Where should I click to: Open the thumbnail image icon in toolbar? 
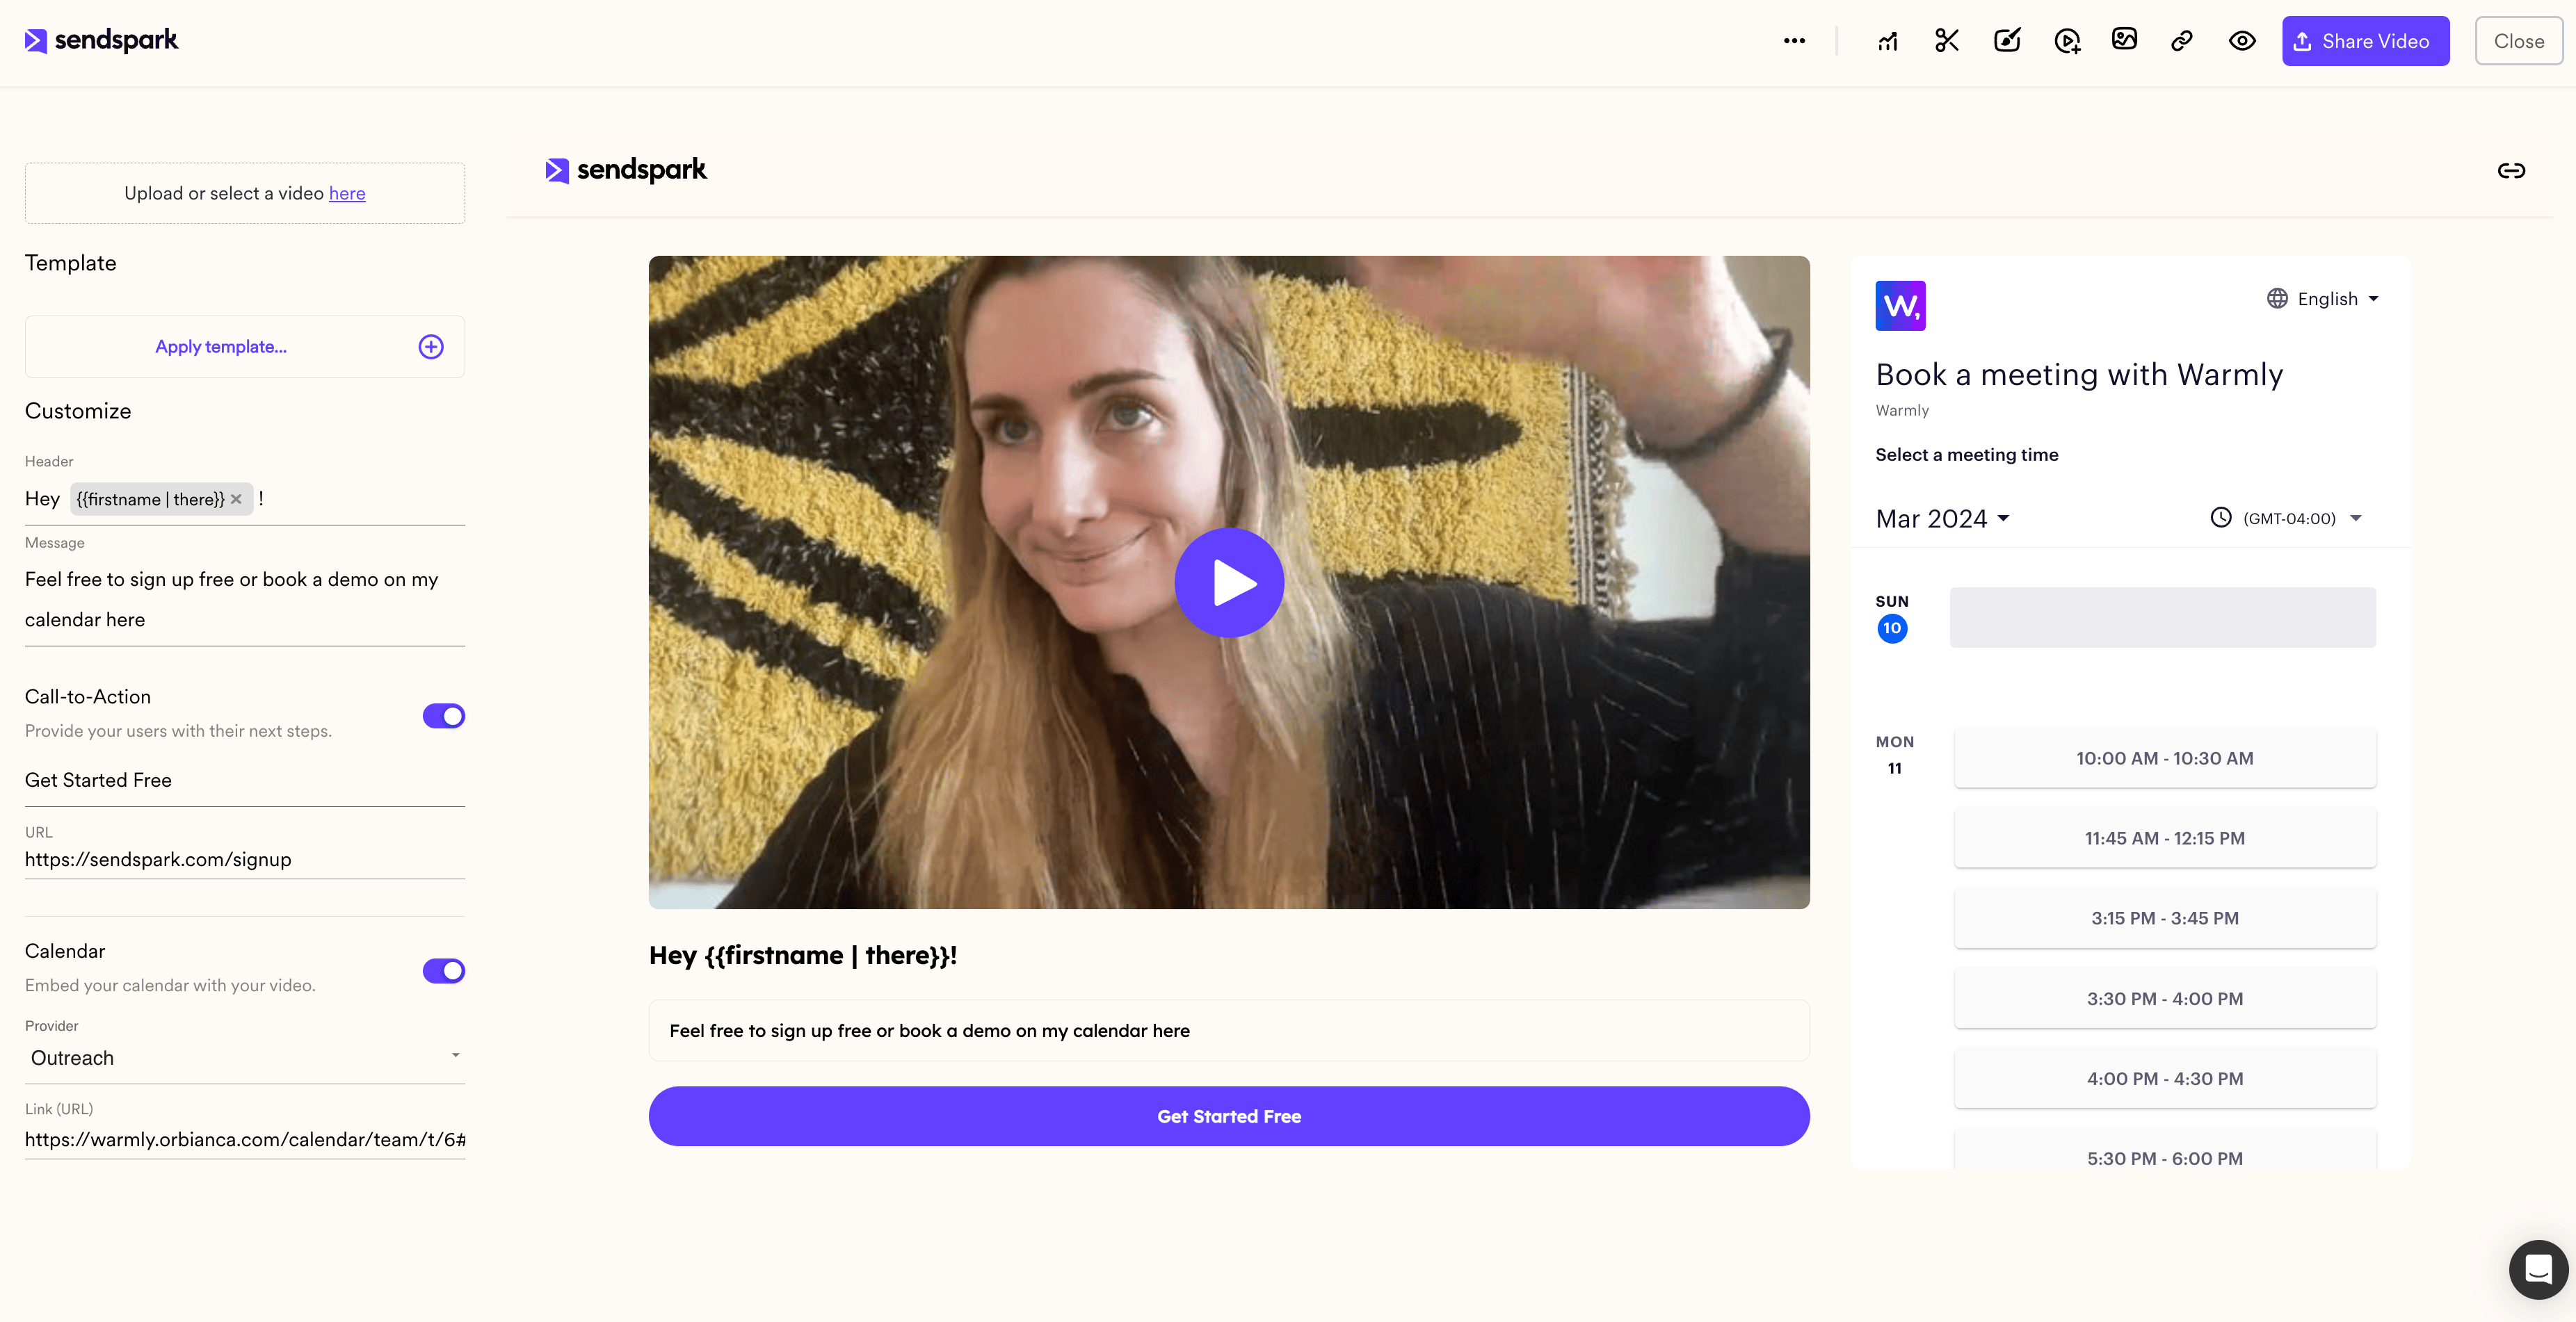pos(2124,40)
